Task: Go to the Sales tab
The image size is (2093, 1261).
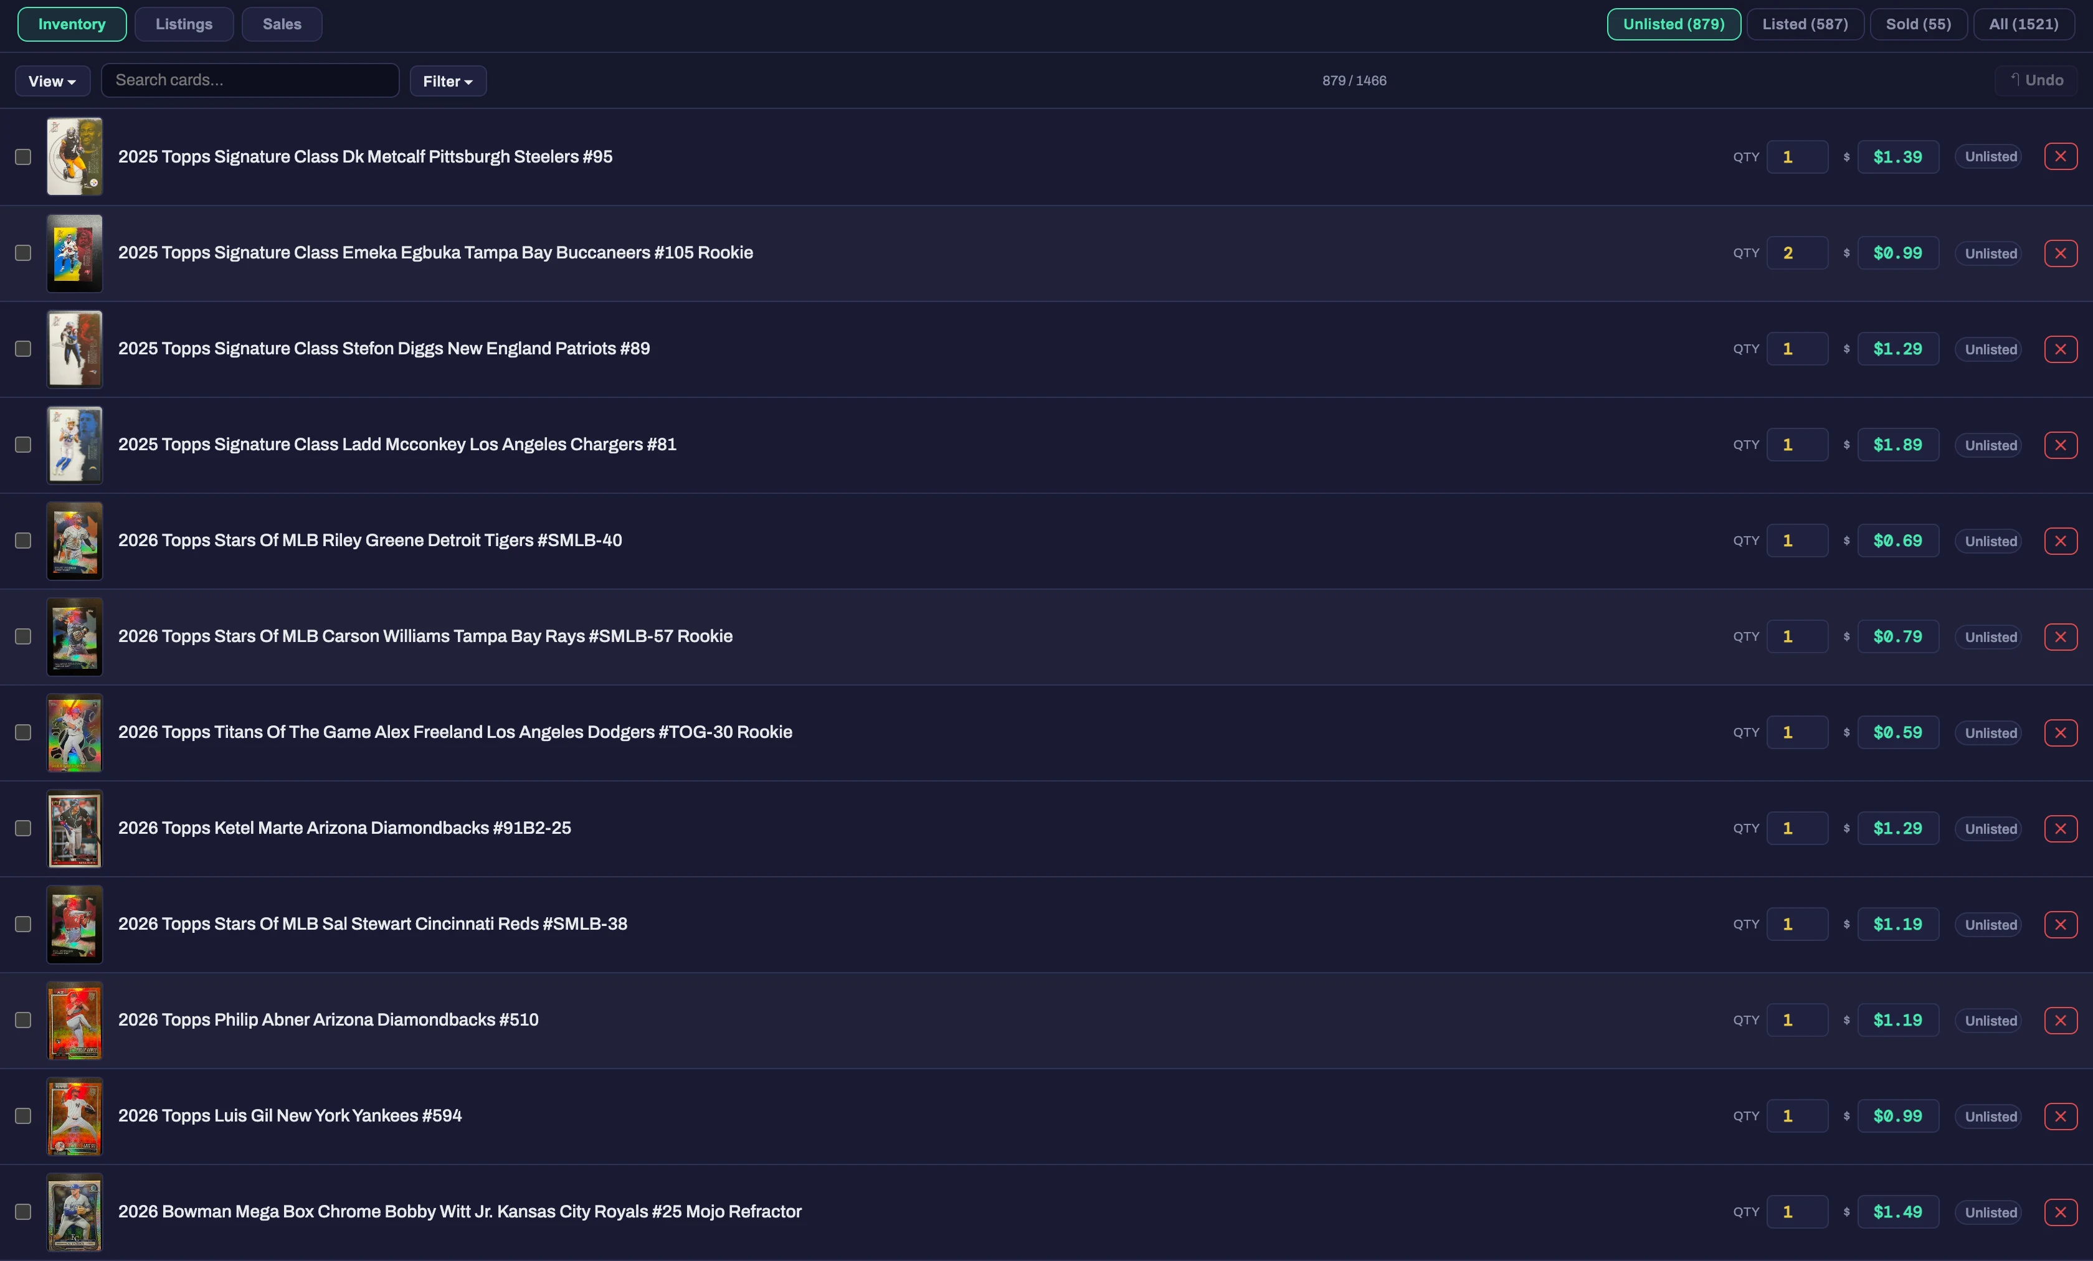Action: click(282, 25)
